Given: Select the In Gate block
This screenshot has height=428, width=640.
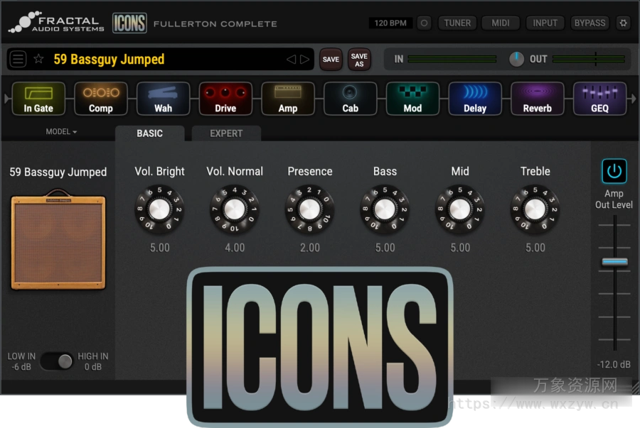Looking at the screenshot, I should click(38, 98).
